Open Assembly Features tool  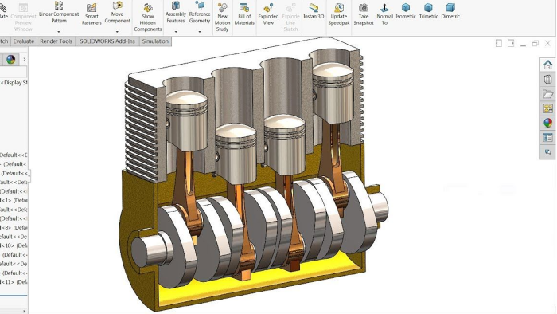176,13
